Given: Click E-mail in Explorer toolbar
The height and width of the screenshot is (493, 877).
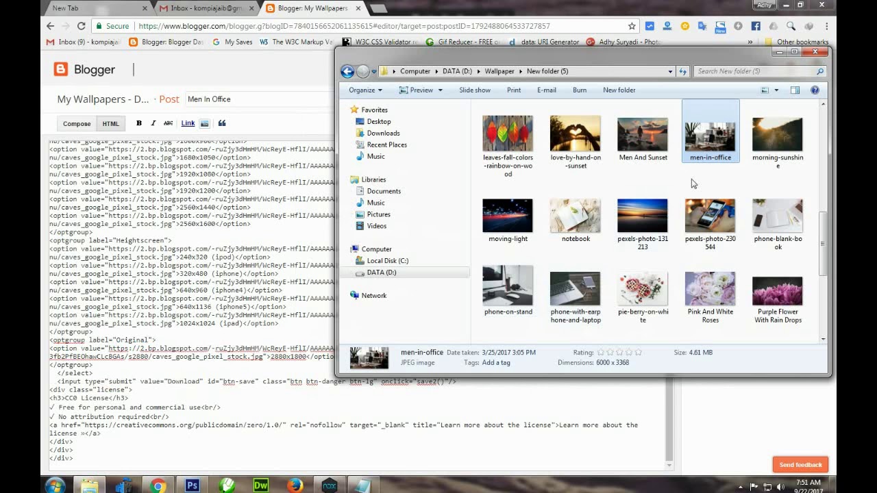Looking at the screenshot, I should (547, 90).
